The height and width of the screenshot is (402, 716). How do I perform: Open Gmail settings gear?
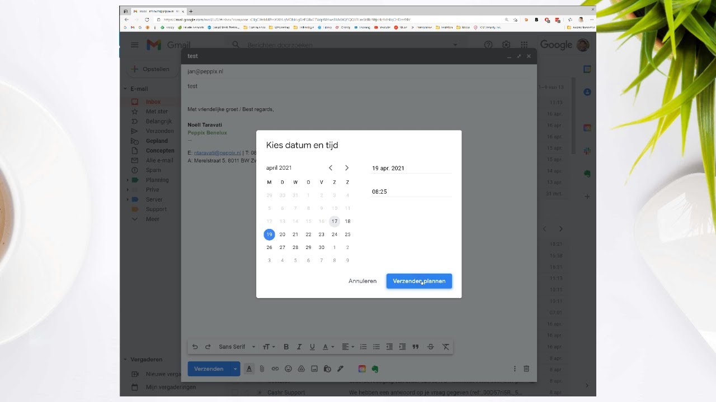tap(506, 45)
